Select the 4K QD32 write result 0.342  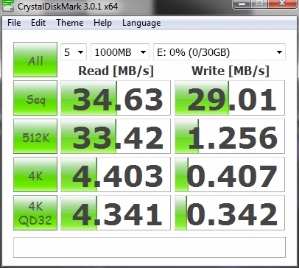point(230,213)
